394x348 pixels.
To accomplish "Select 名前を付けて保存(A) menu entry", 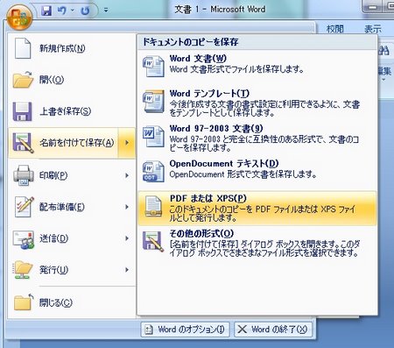I will pyautogui.click(x=64, y=143).
